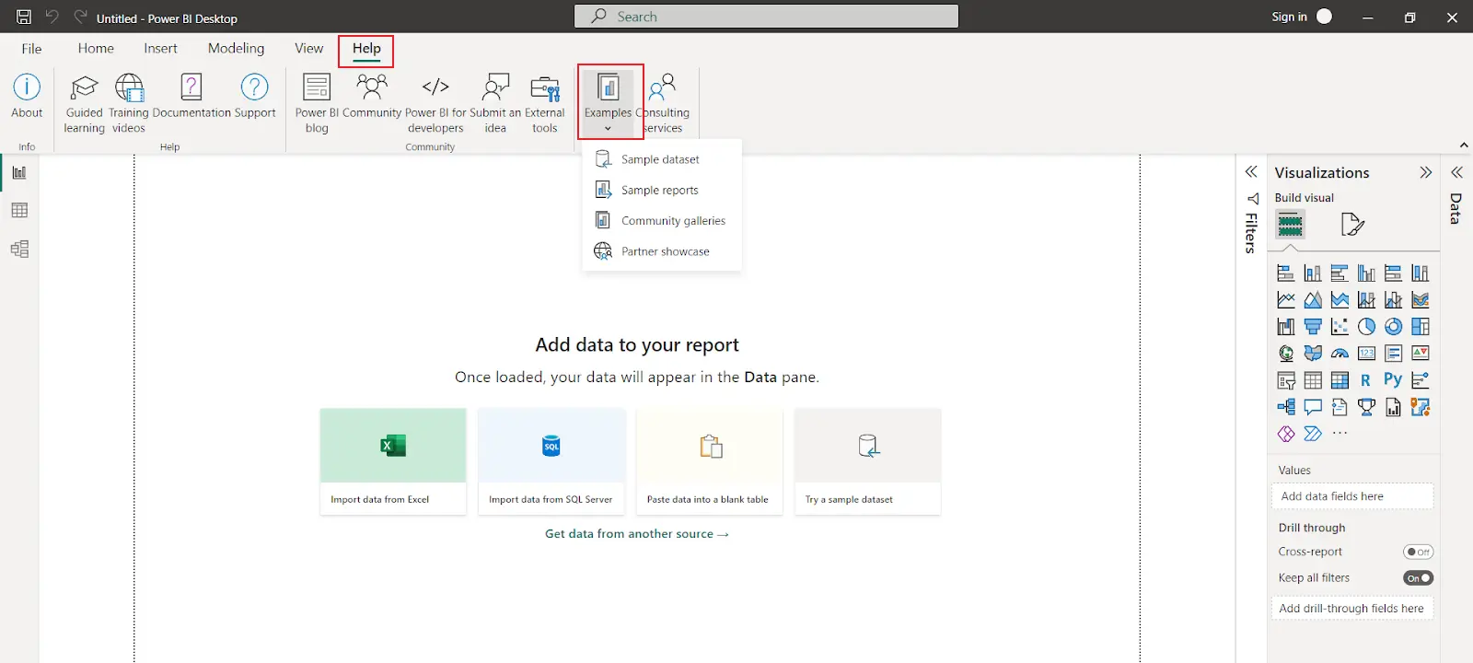Switch to the Home tab
The width and height of the screenshot is (1473, 663).
tap(96, 49)
